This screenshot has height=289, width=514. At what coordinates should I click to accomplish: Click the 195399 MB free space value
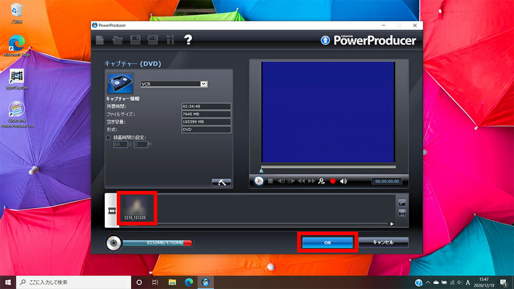[206, 122]
